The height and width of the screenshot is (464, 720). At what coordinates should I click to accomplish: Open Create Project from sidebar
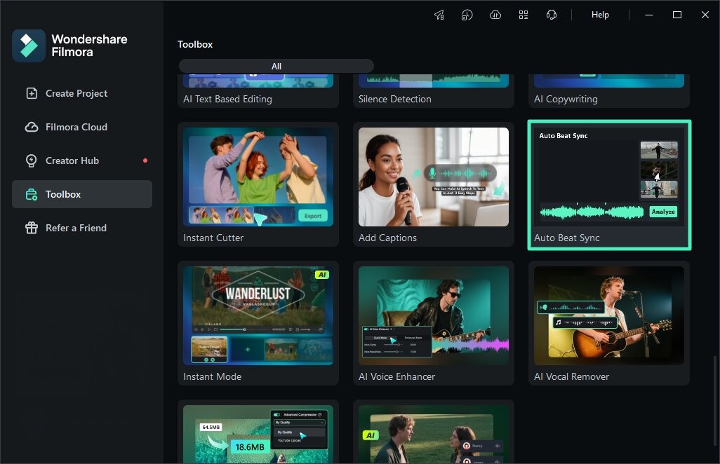pyautogui.click(x=81, y=93)
